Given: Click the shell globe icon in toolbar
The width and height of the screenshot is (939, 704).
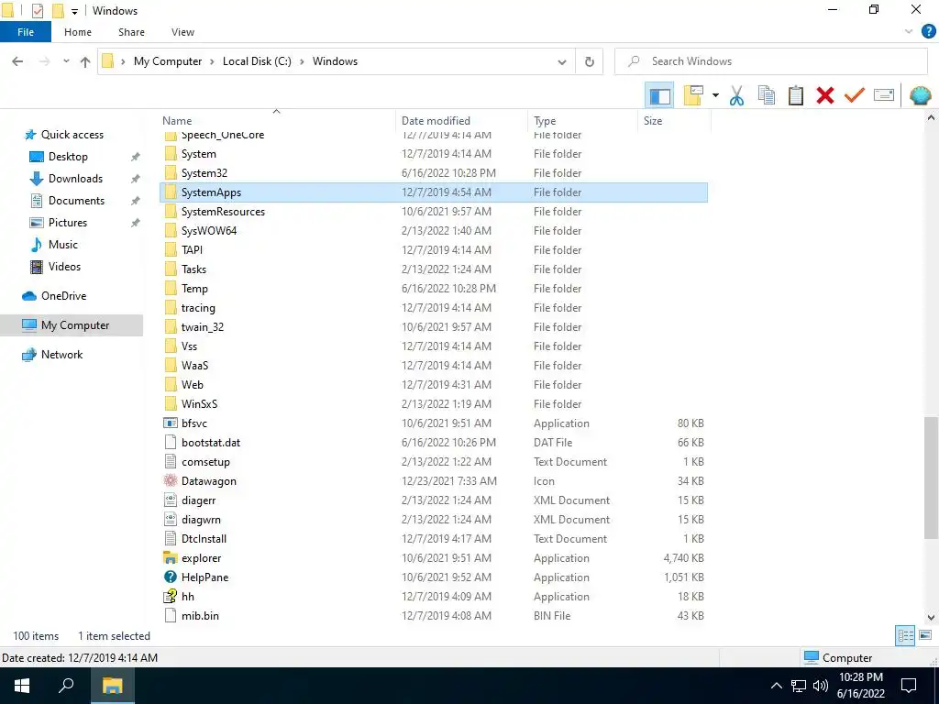Looking at the screenshot, I should (921, 95).
